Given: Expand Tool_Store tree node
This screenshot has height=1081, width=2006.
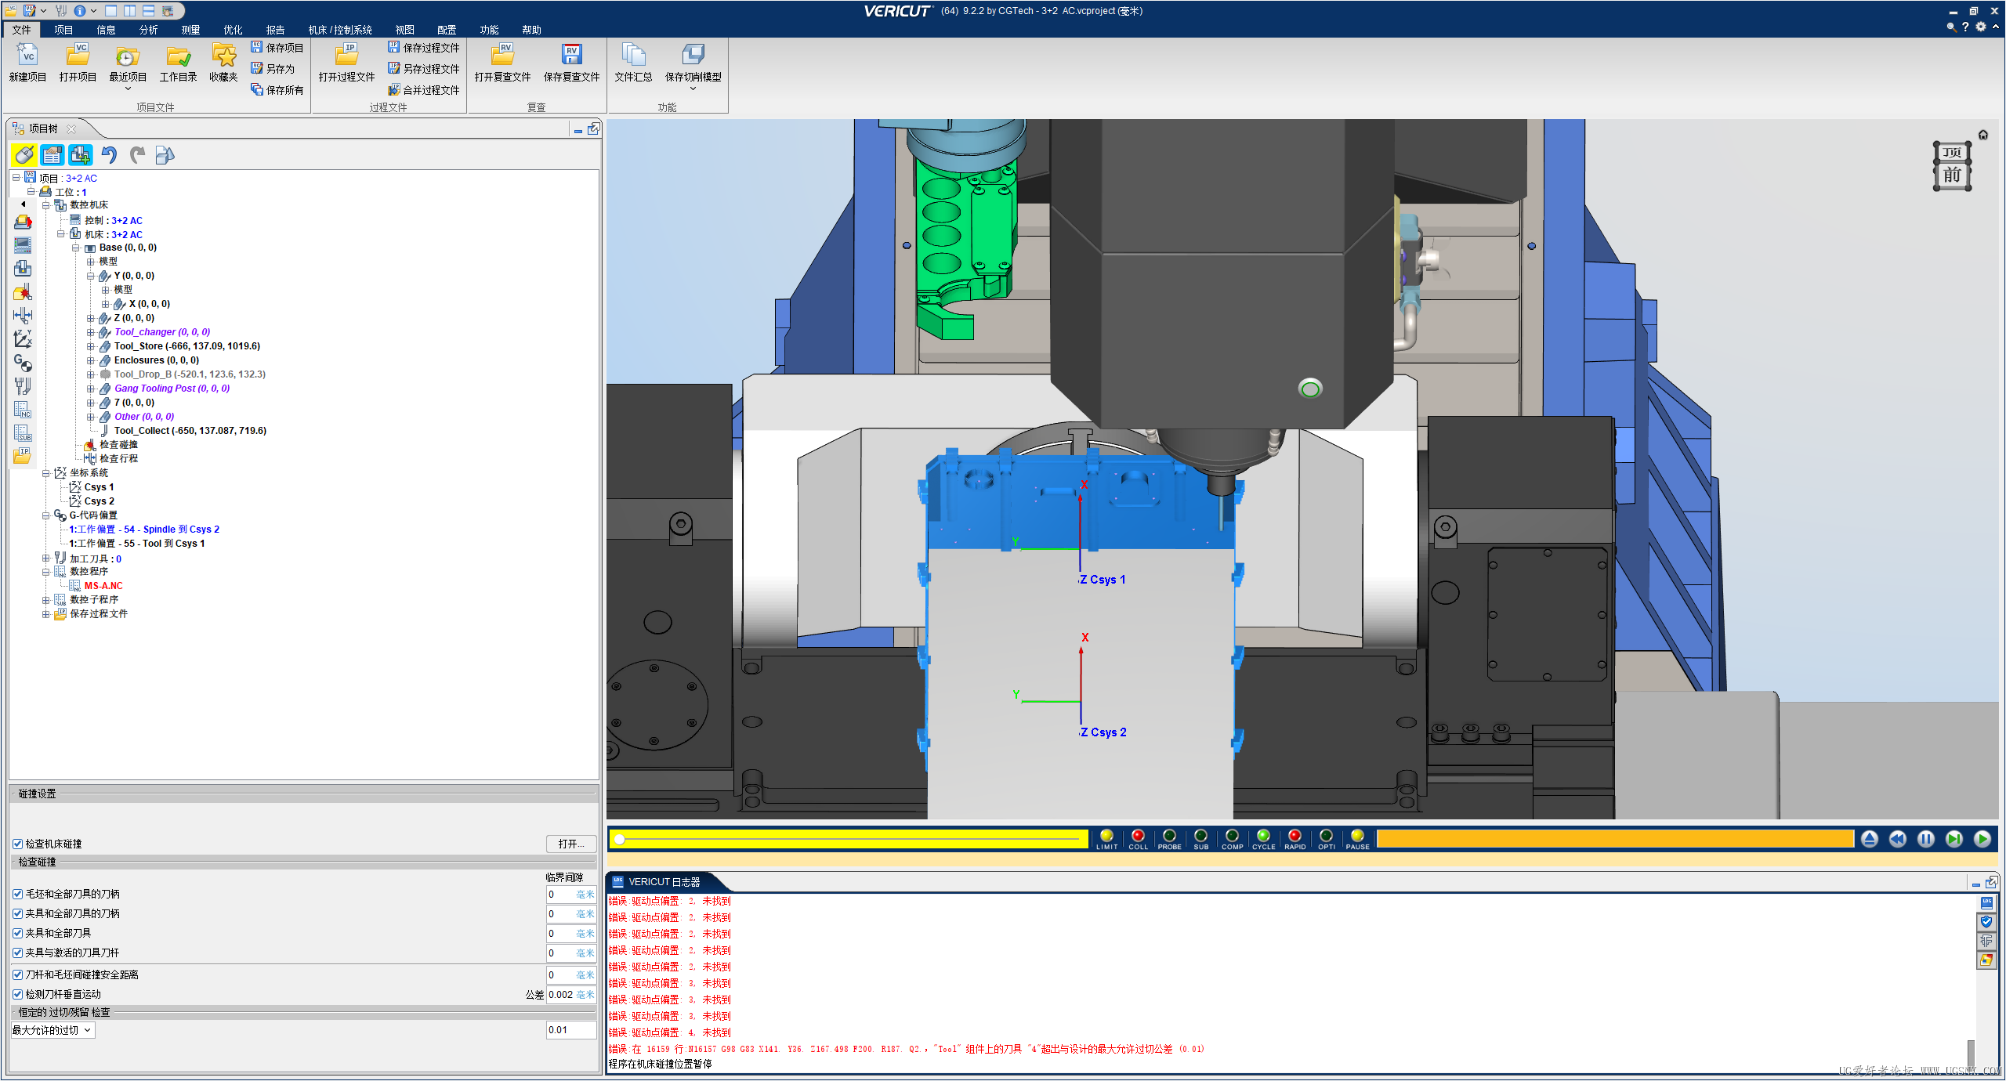Looking at the screenshot, I should click(x=91, y=346).
